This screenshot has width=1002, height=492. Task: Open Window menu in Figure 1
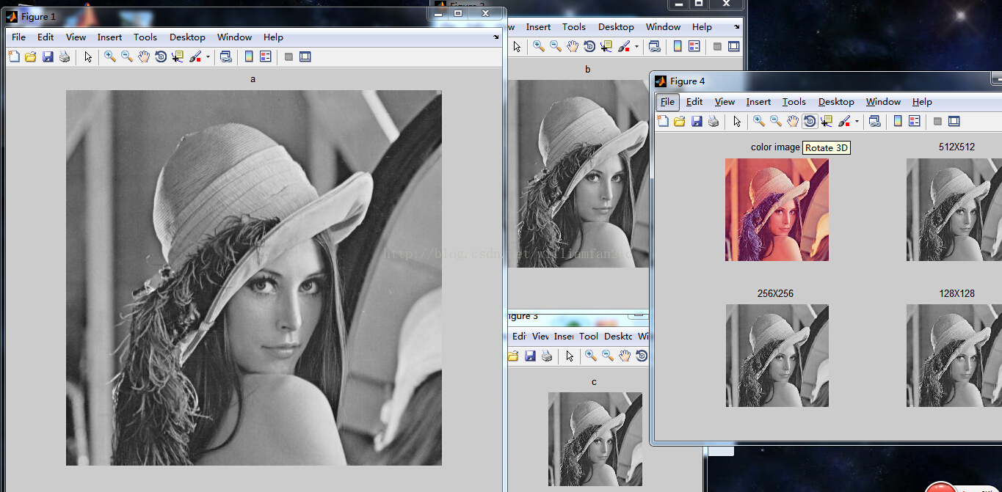pos(235,37)
